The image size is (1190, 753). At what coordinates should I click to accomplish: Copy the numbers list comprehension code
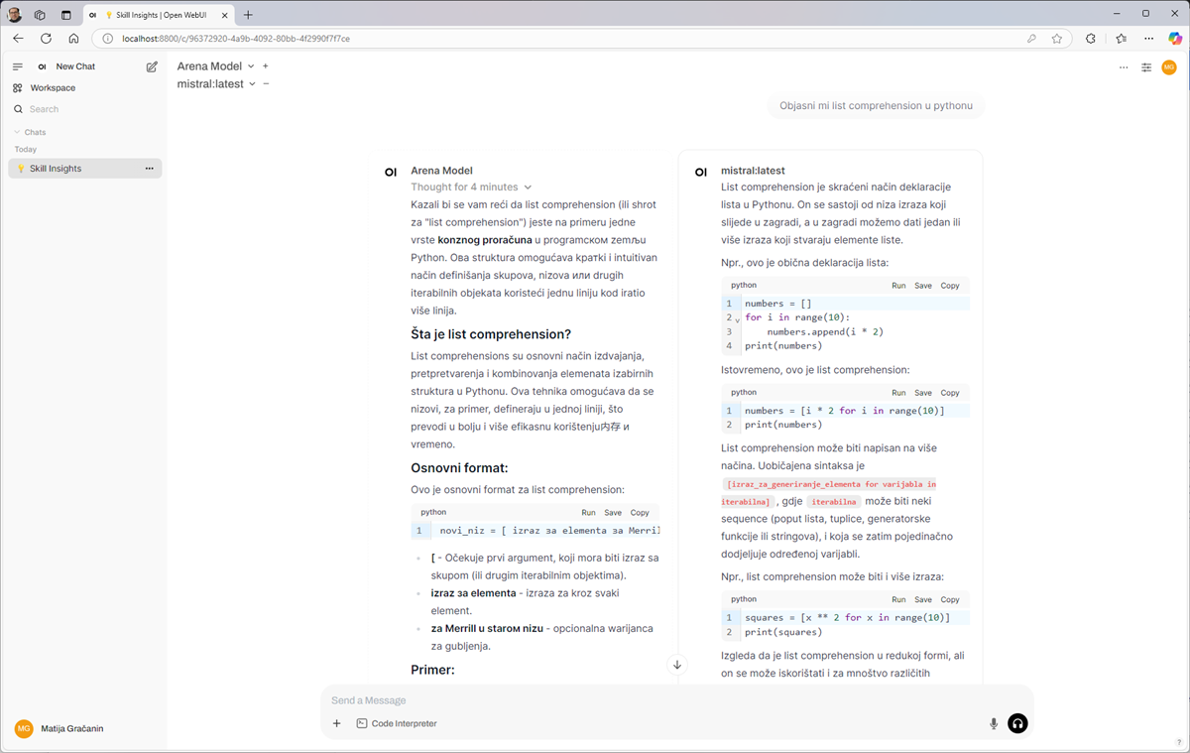pyautogui.click(x=950, y=393)
